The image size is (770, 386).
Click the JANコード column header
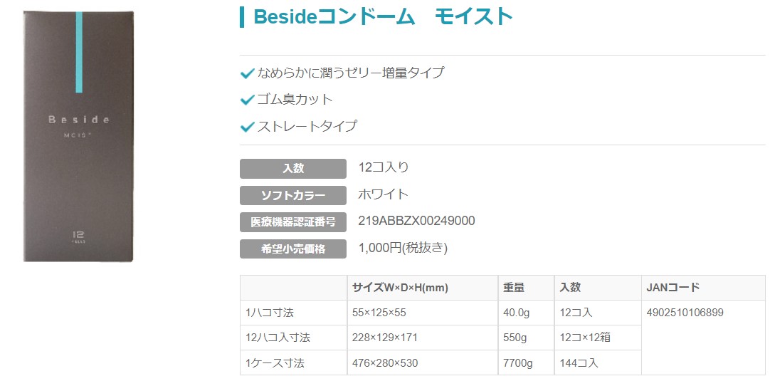[x=673, y=288]
